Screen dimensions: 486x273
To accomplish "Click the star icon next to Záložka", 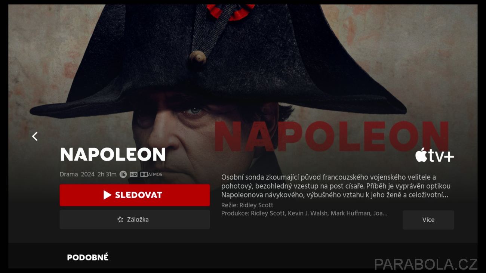I will coord(120,220).
